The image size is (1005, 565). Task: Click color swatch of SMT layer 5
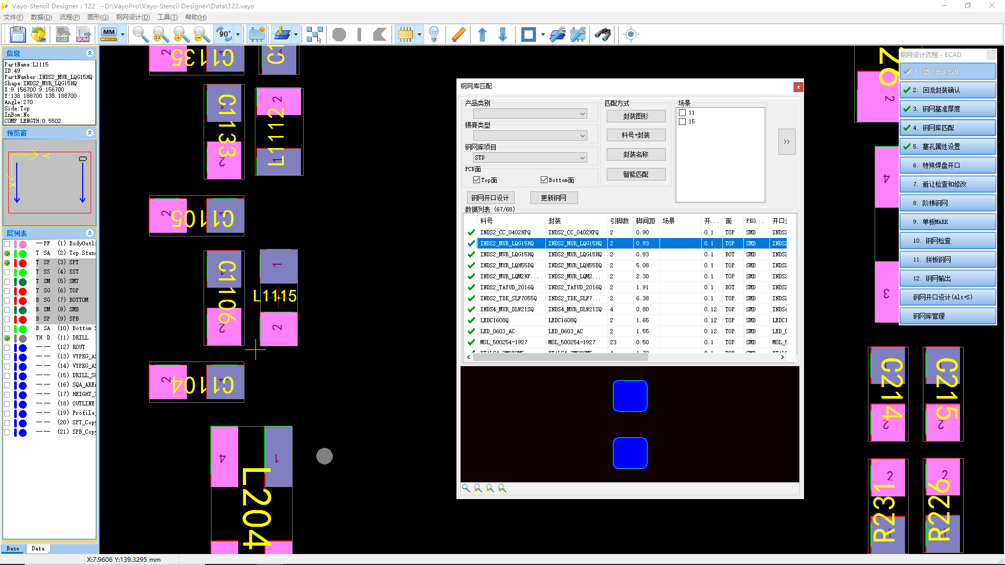(23, 281)
